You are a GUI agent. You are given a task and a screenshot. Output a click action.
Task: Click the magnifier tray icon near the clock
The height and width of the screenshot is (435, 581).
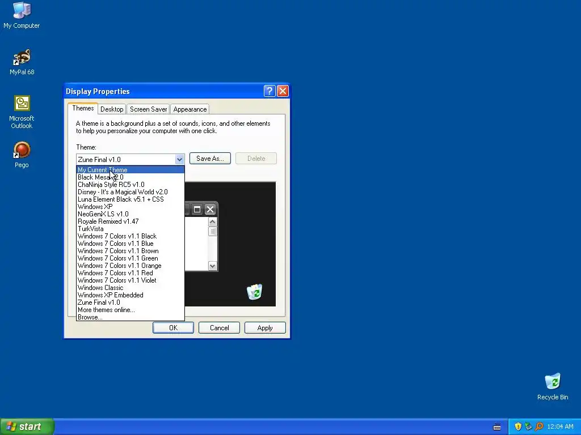coord(539,427)
